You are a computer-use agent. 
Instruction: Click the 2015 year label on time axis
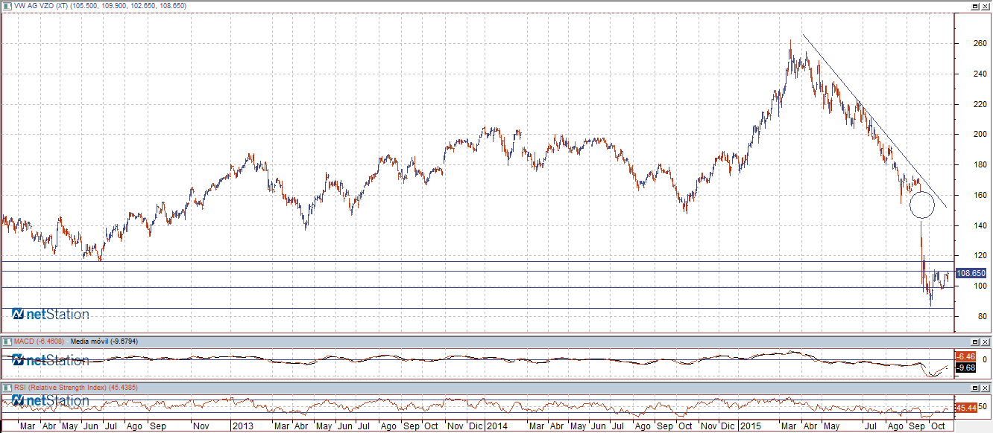coord(750,426)
